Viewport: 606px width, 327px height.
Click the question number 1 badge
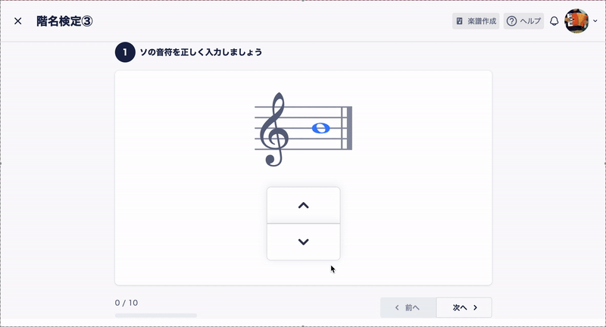coord(125,52)
